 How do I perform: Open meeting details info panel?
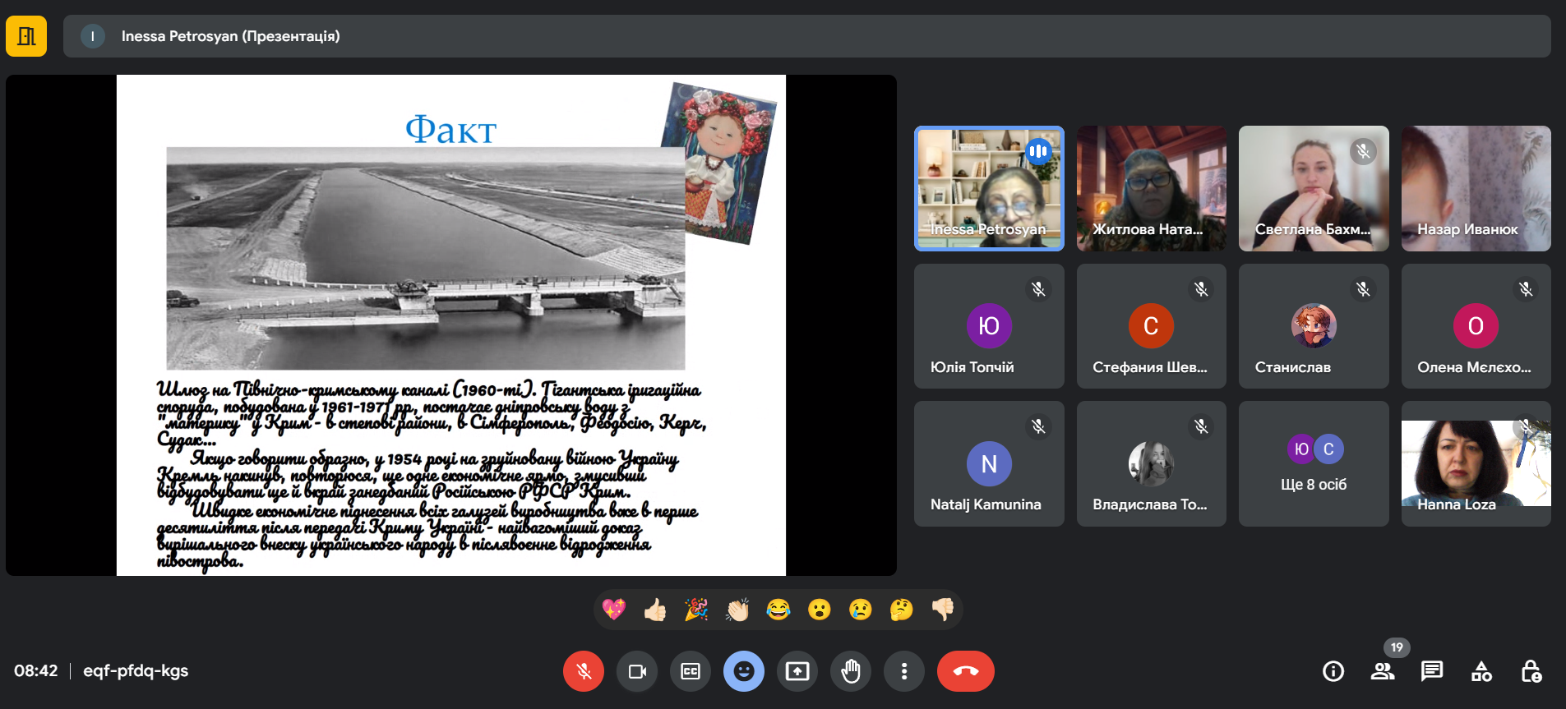[x=1333, y=671]
